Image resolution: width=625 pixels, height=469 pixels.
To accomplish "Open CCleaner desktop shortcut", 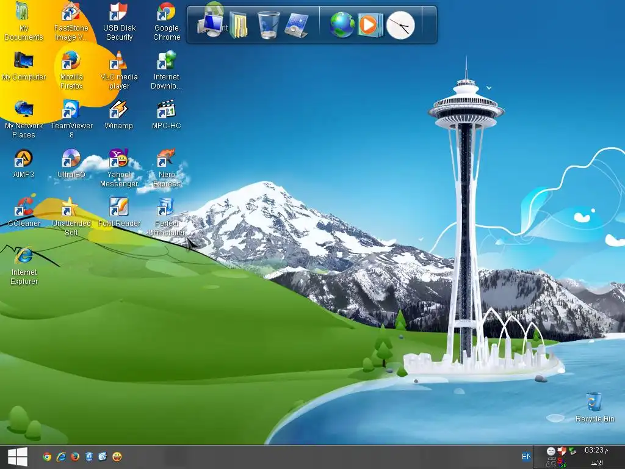I will [24, 212].
